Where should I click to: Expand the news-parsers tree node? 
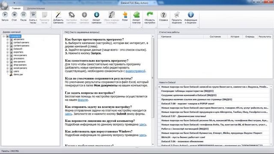pos(8,55)
